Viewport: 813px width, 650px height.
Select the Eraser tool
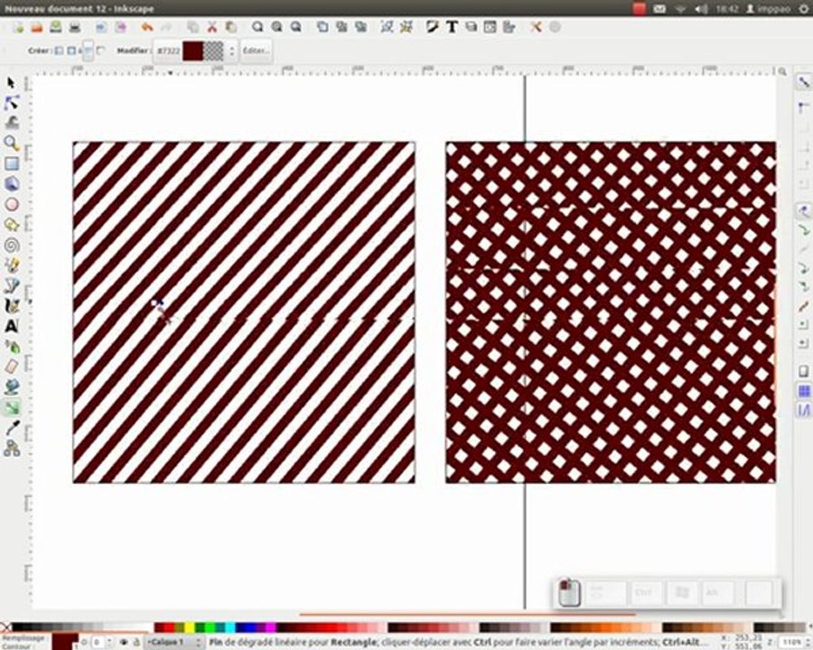coord(12,367)
